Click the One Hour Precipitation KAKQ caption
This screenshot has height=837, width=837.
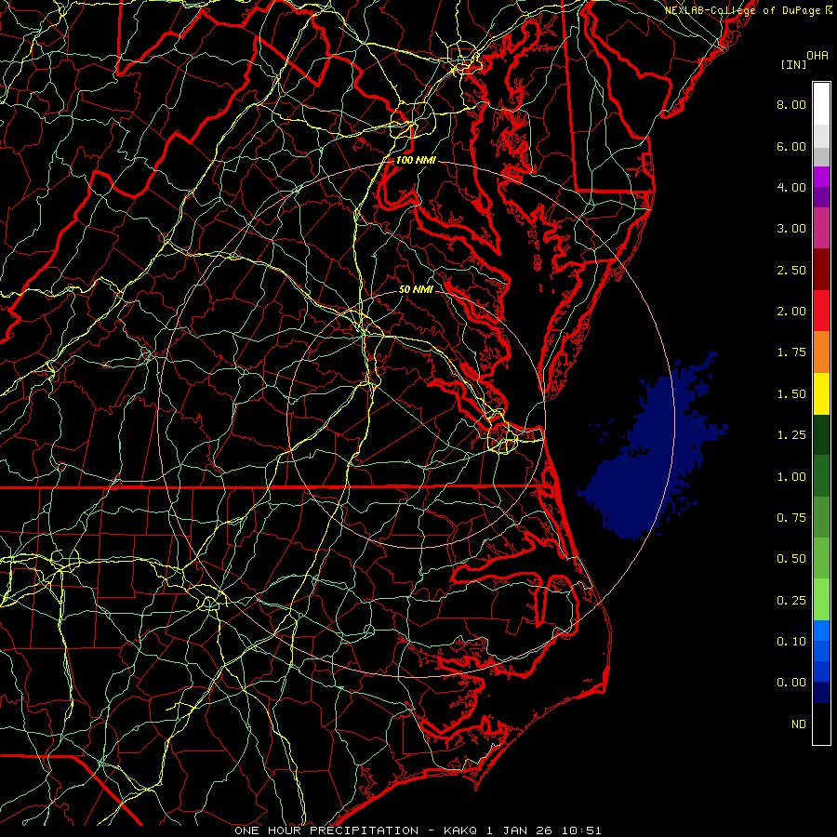coord(418,830)
